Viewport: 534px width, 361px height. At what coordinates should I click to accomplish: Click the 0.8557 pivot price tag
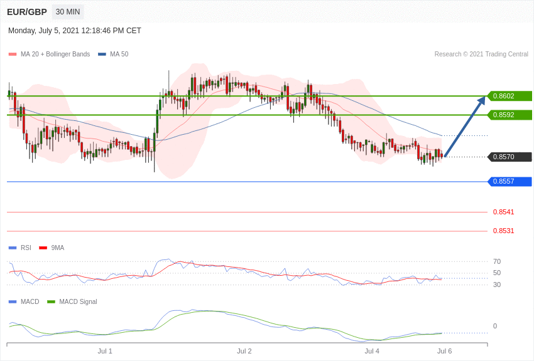510,181
